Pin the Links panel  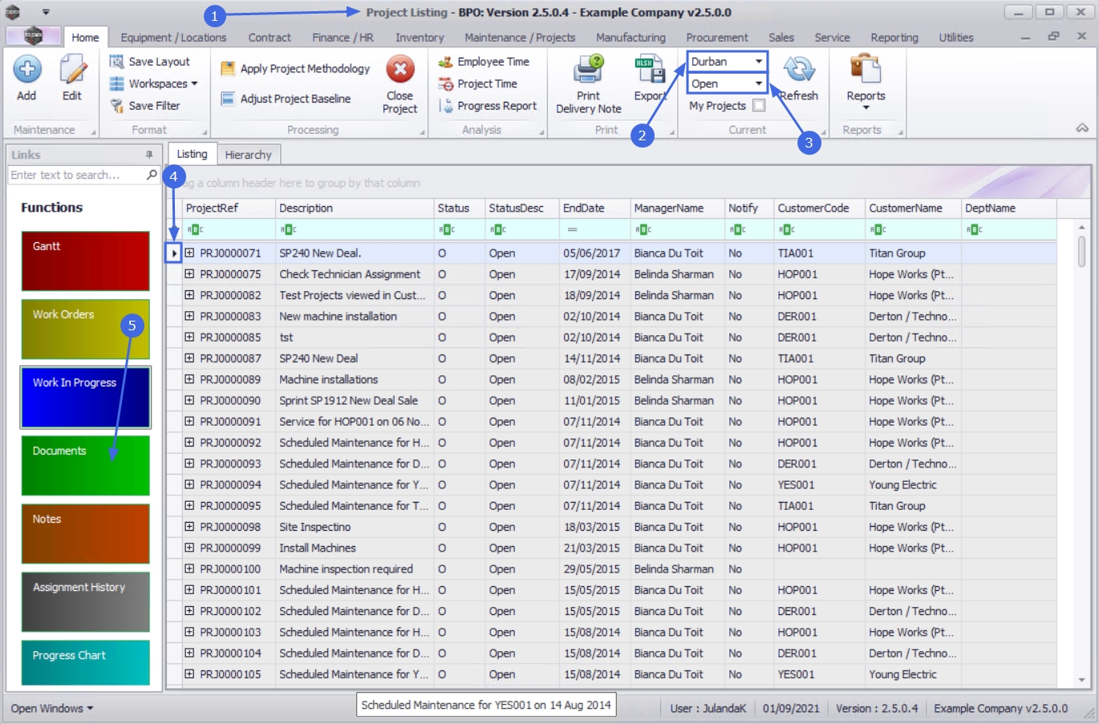click(x=149, y=155)
